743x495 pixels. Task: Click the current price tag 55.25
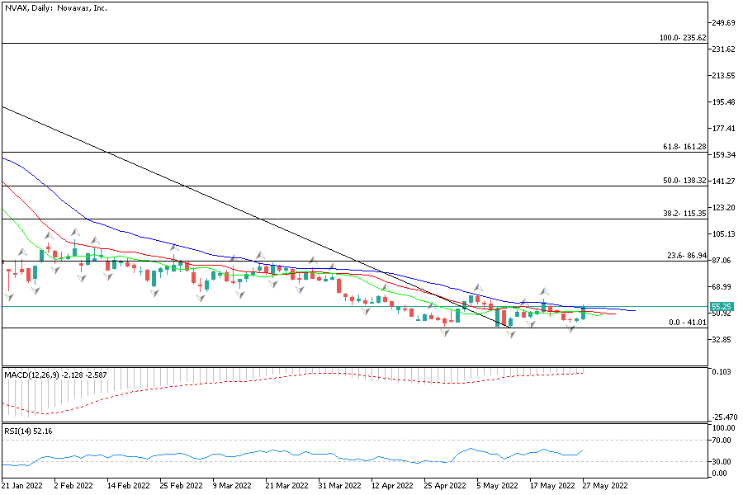click(x=722, y=306)
